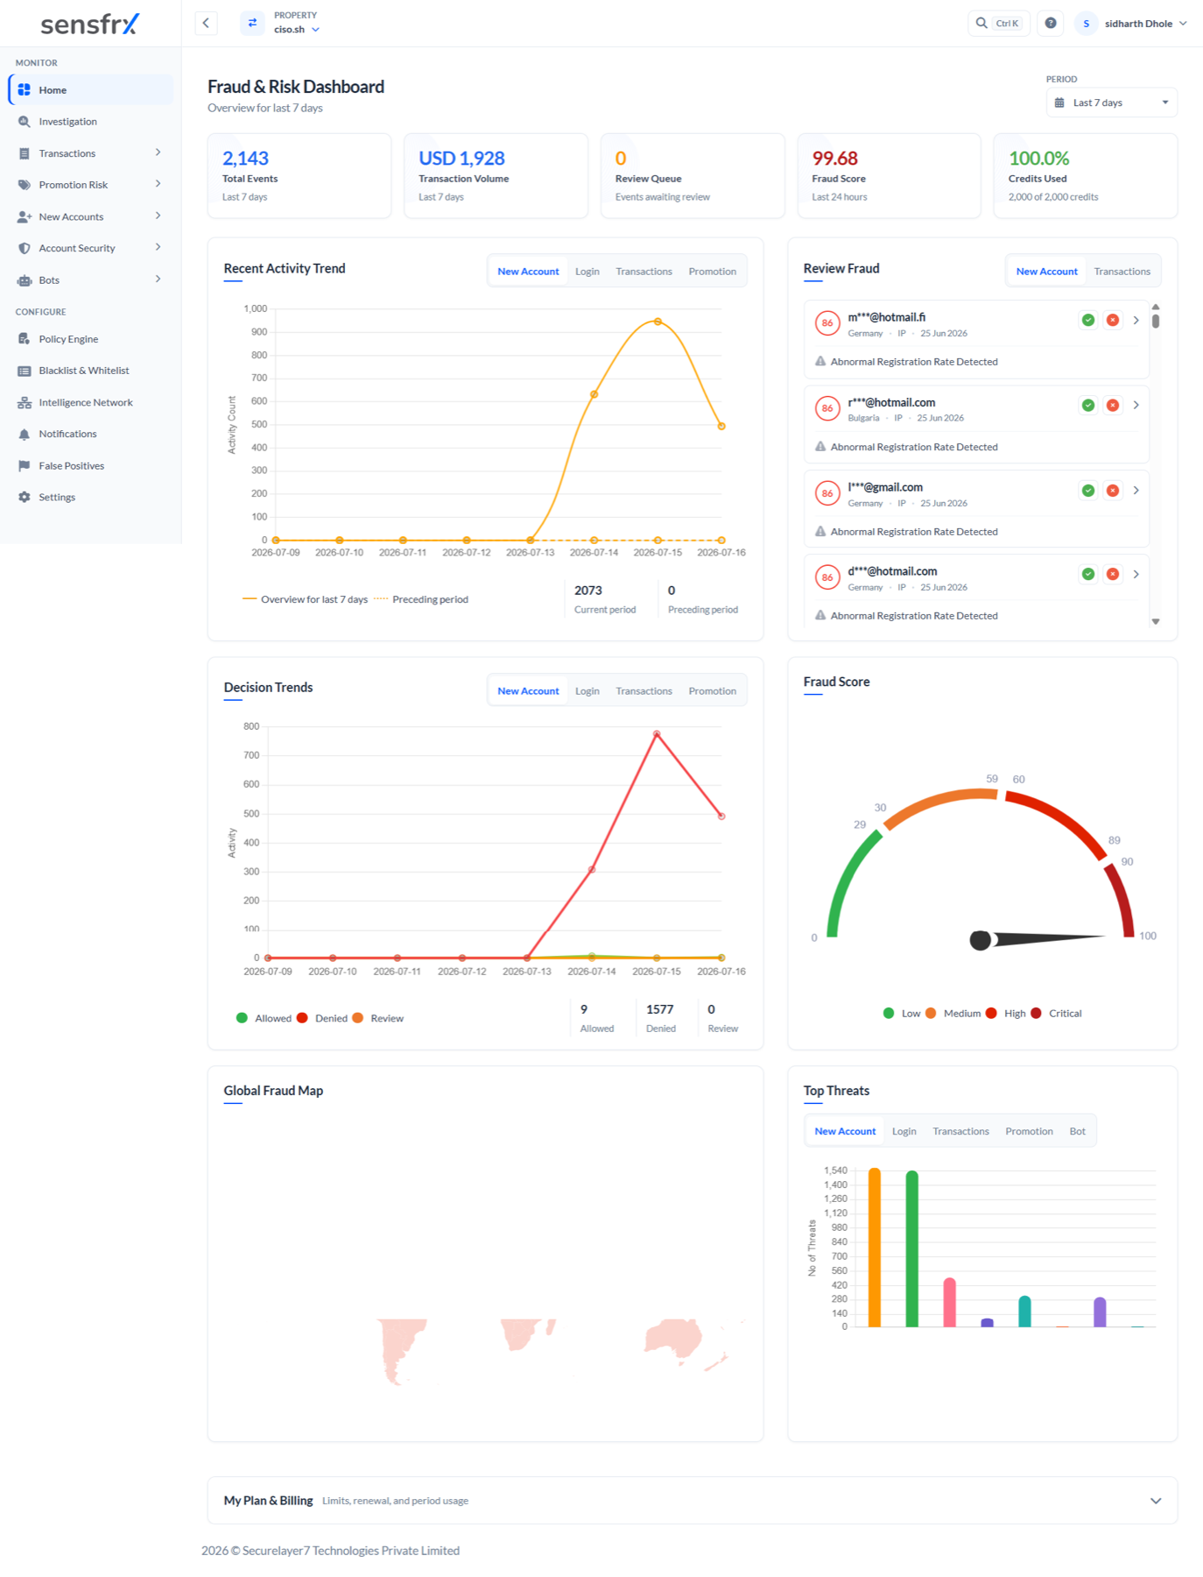Toggle Low level in Fraud Score legend

(x=902, y=1013)
